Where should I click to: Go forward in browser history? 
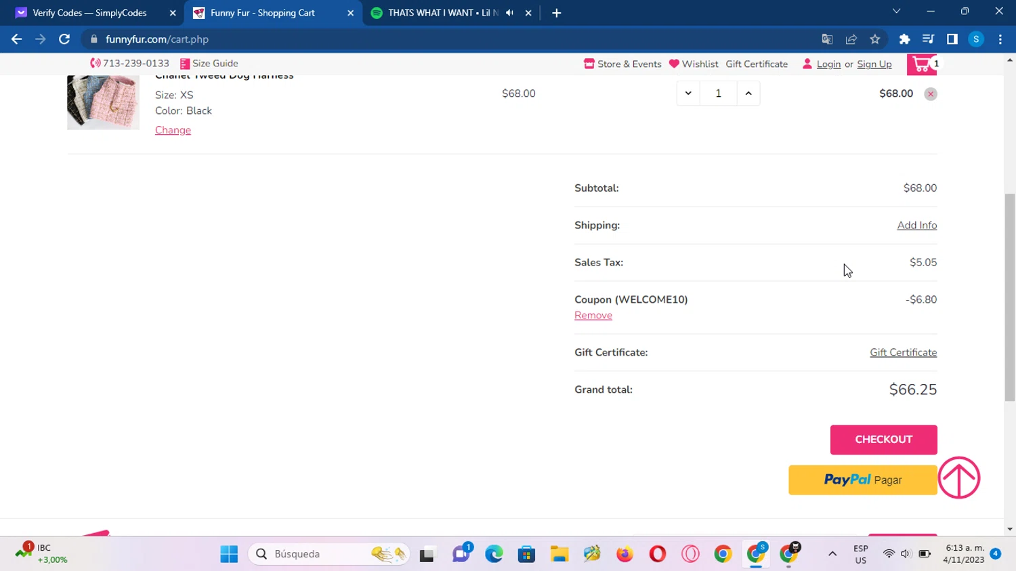point(41,39)
